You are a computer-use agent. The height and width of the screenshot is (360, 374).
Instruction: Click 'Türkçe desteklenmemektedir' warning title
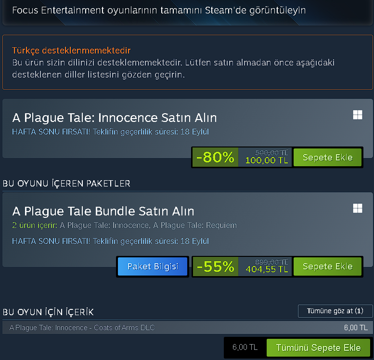coord(71,51)
